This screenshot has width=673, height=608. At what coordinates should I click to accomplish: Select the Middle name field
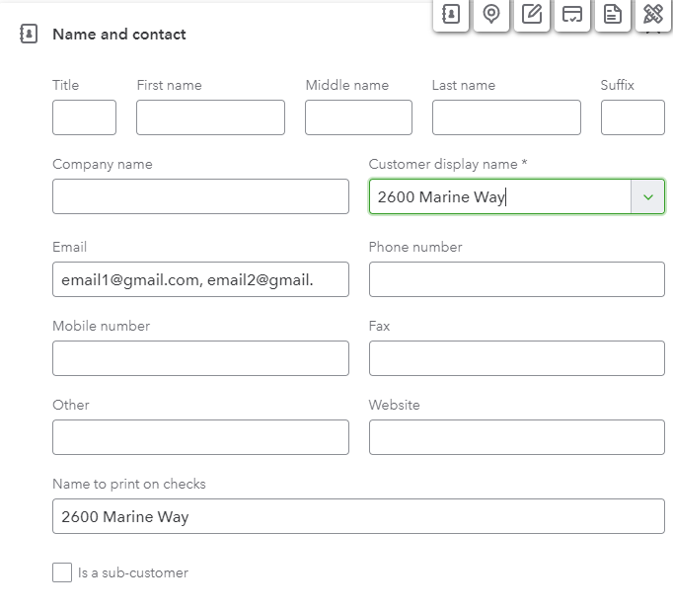tap(358, 117)
